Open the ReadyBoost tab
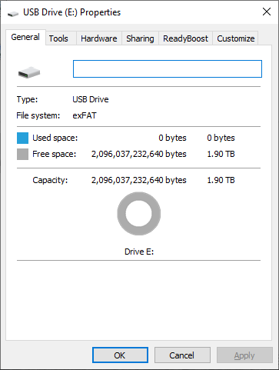279x370 pixels. click(x=185, y=38)
